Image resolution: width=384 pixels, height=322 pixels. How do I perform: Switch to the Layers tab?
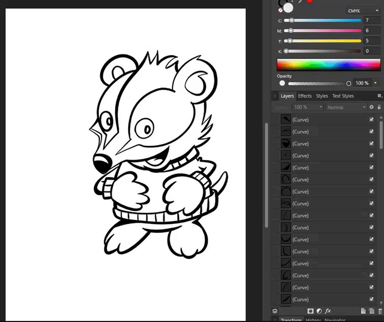(287, 96)
